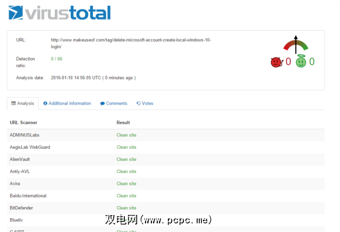Image resolution: width=340 pixels, height=232 pixels.
Task: Click the info icon beside Additional information
Action: [45, 104]
